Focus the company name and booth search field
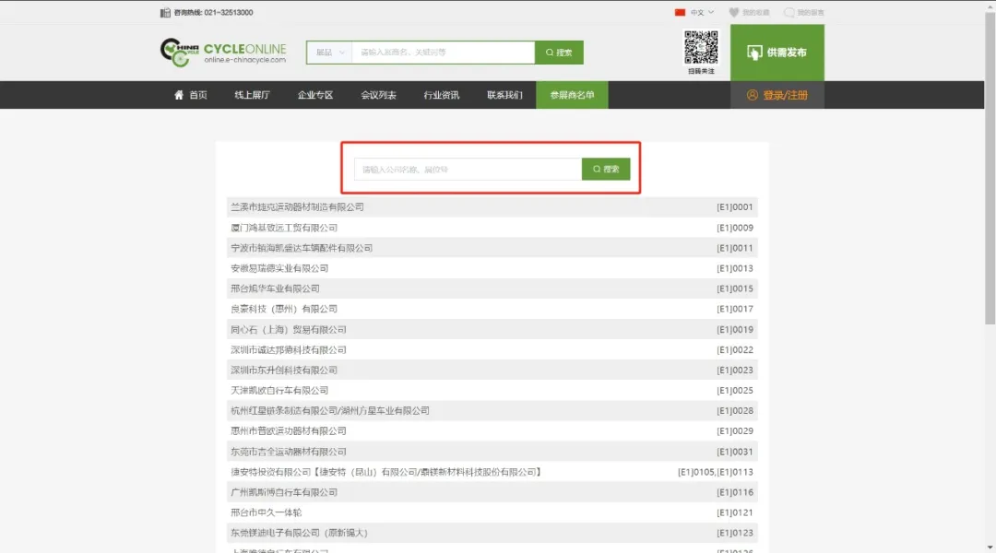The height and width of the screenshot is (553, 996). click(x=468, y=170)
